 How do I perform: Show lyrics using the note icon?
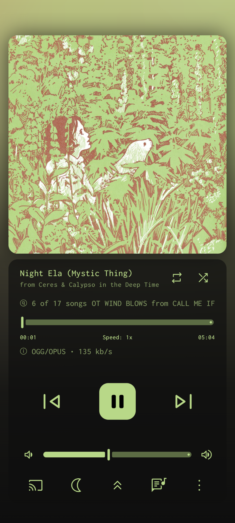click(159, 485)
